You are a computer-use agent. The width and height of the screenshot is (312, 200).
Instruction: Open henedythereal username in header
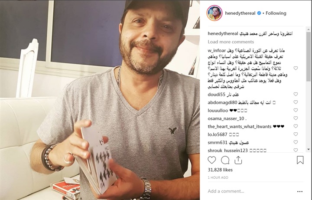click(x=240, y=13)
